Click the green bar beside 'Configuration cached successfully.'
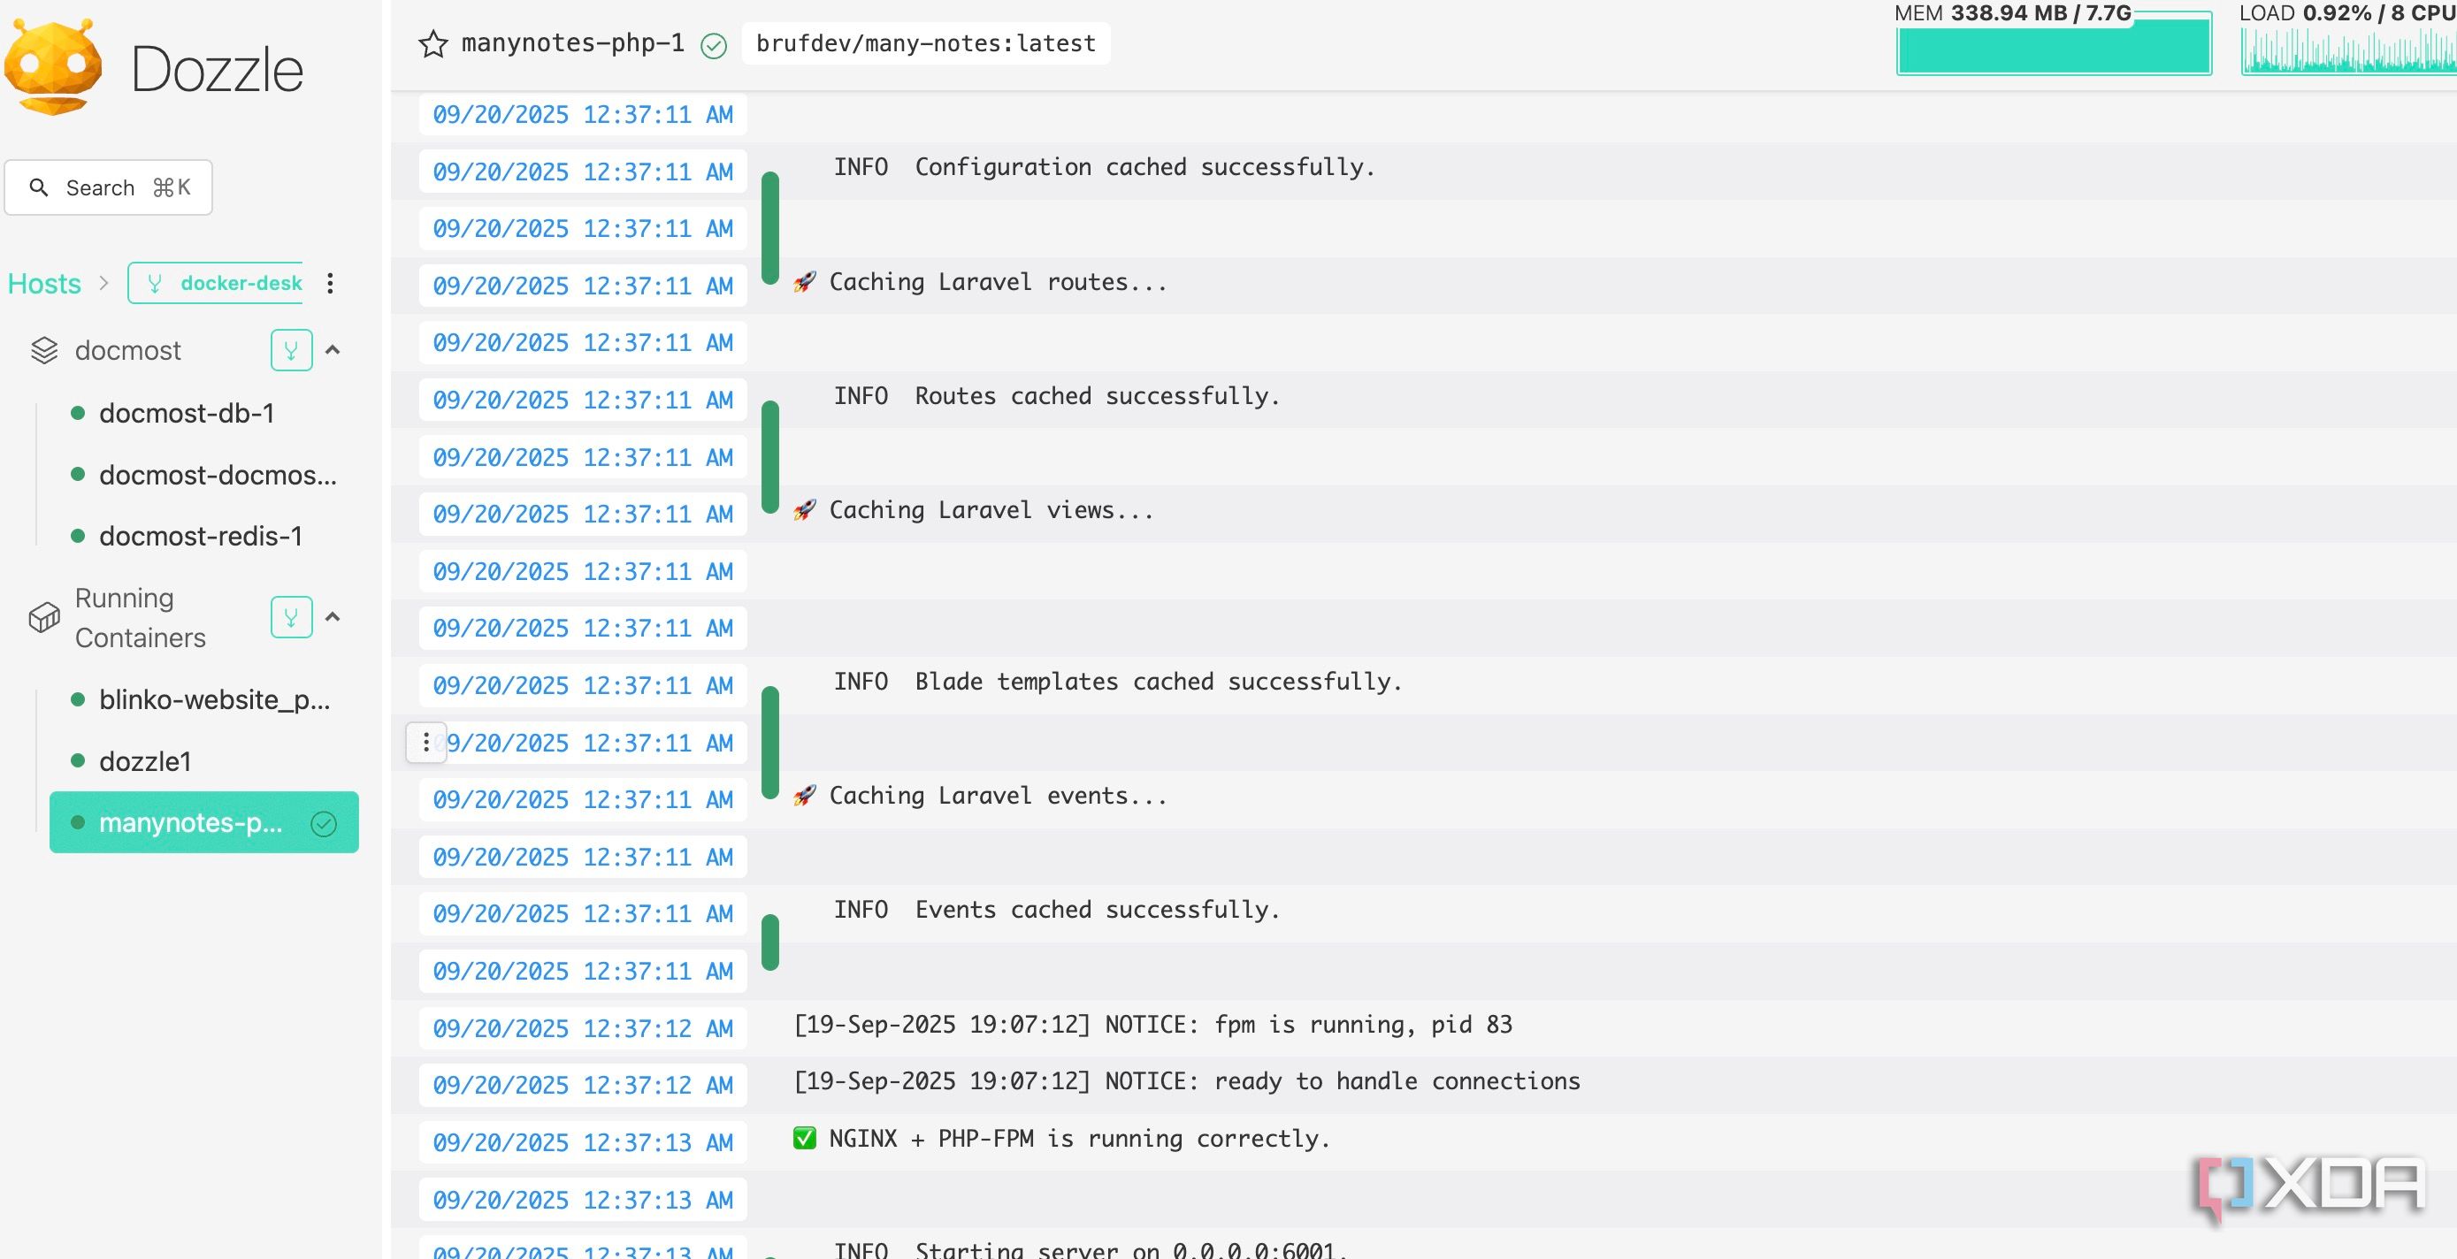The height and width of the screenshot is (1259, 2457). coord(770,228)
